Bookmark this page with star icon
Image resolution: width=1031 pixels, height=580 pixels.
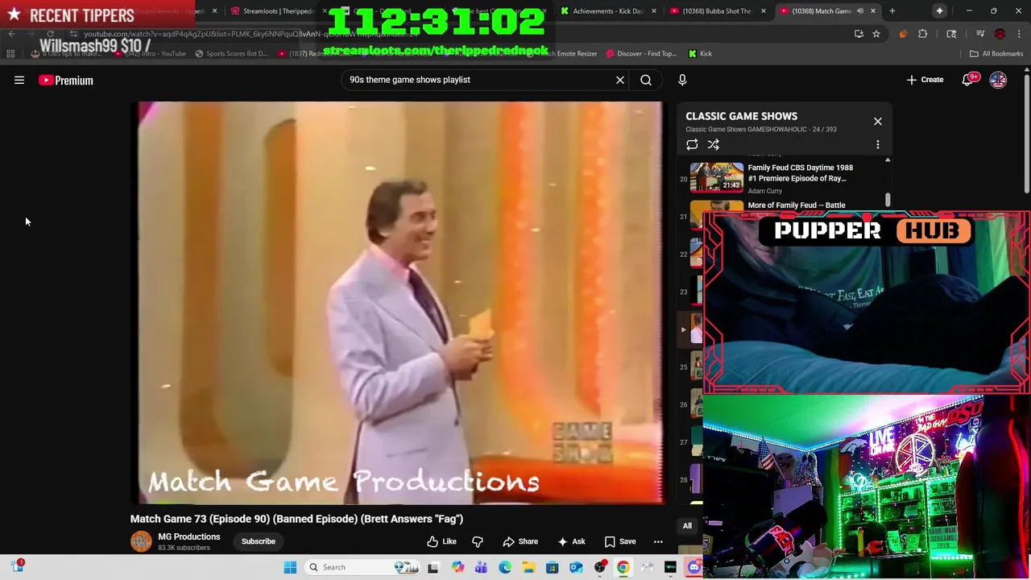pyautogui.click(x=876, y=34)
